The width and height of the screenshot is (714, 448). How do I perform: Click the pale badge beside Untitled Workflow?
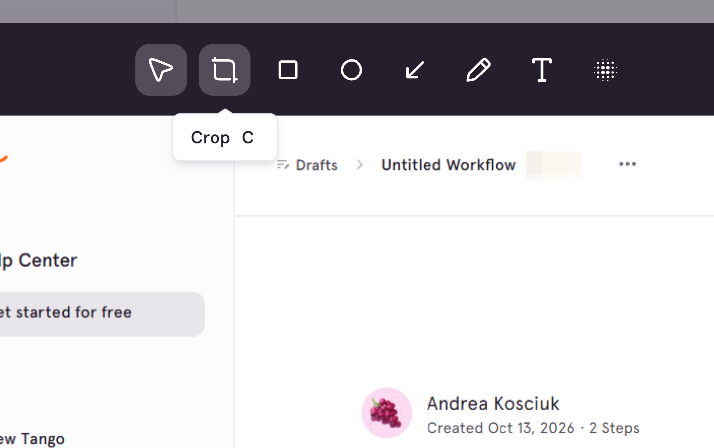pyautogui.click(x=554, y=165)
